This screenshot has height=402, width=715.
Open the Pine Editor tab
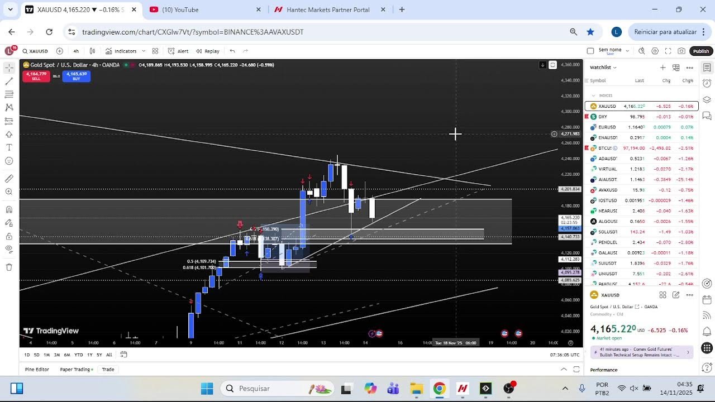click(x=37, y=370)
